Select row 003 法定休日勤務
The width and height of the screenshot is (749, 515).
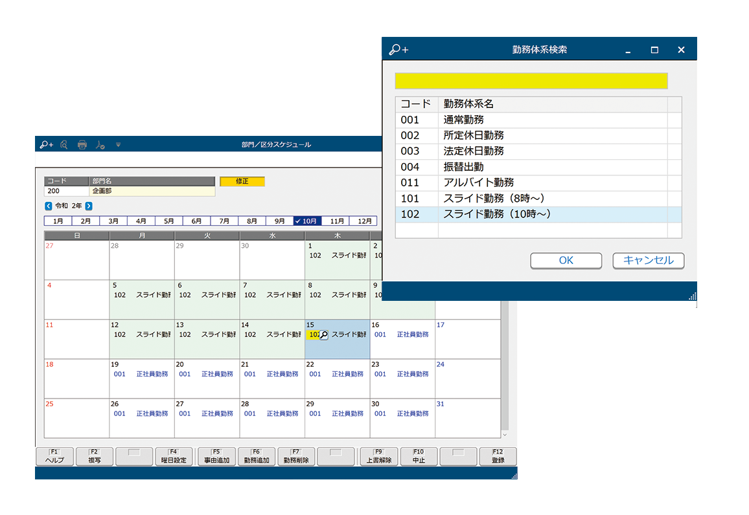point(538,151)
